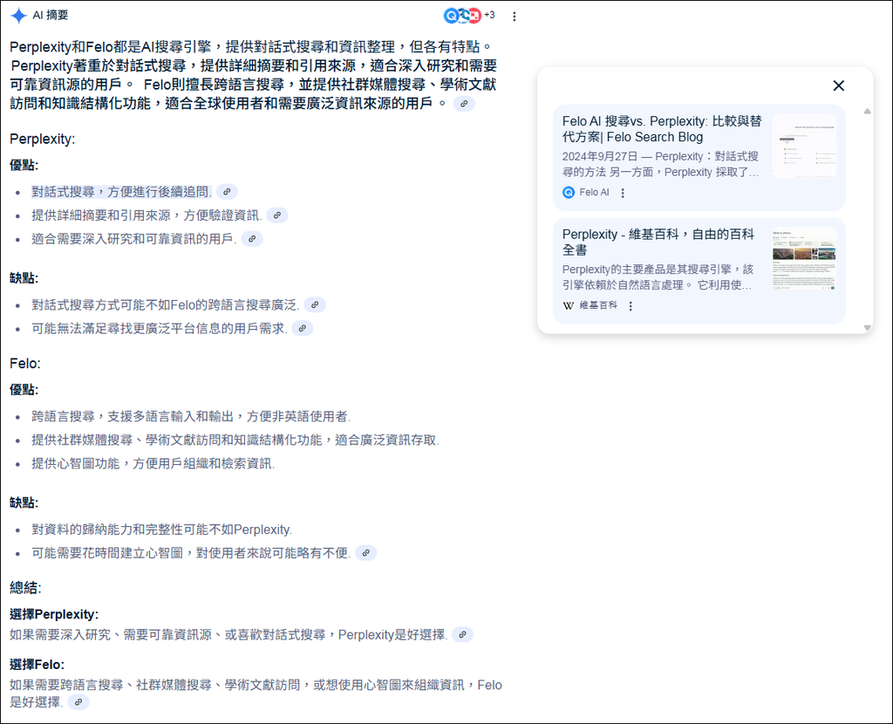Click link chip beside 提供詳細摘要和引用來源，方便驗證資訊
The height and width of the screenshot is (724, 893).
point(276,215)
